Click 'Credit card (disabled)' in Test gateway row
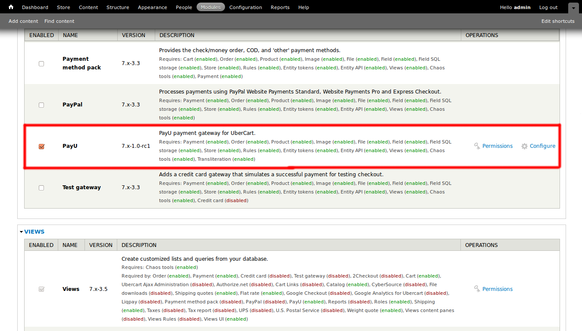The height and width of the screenshot is (331, 582). (223, 201)
